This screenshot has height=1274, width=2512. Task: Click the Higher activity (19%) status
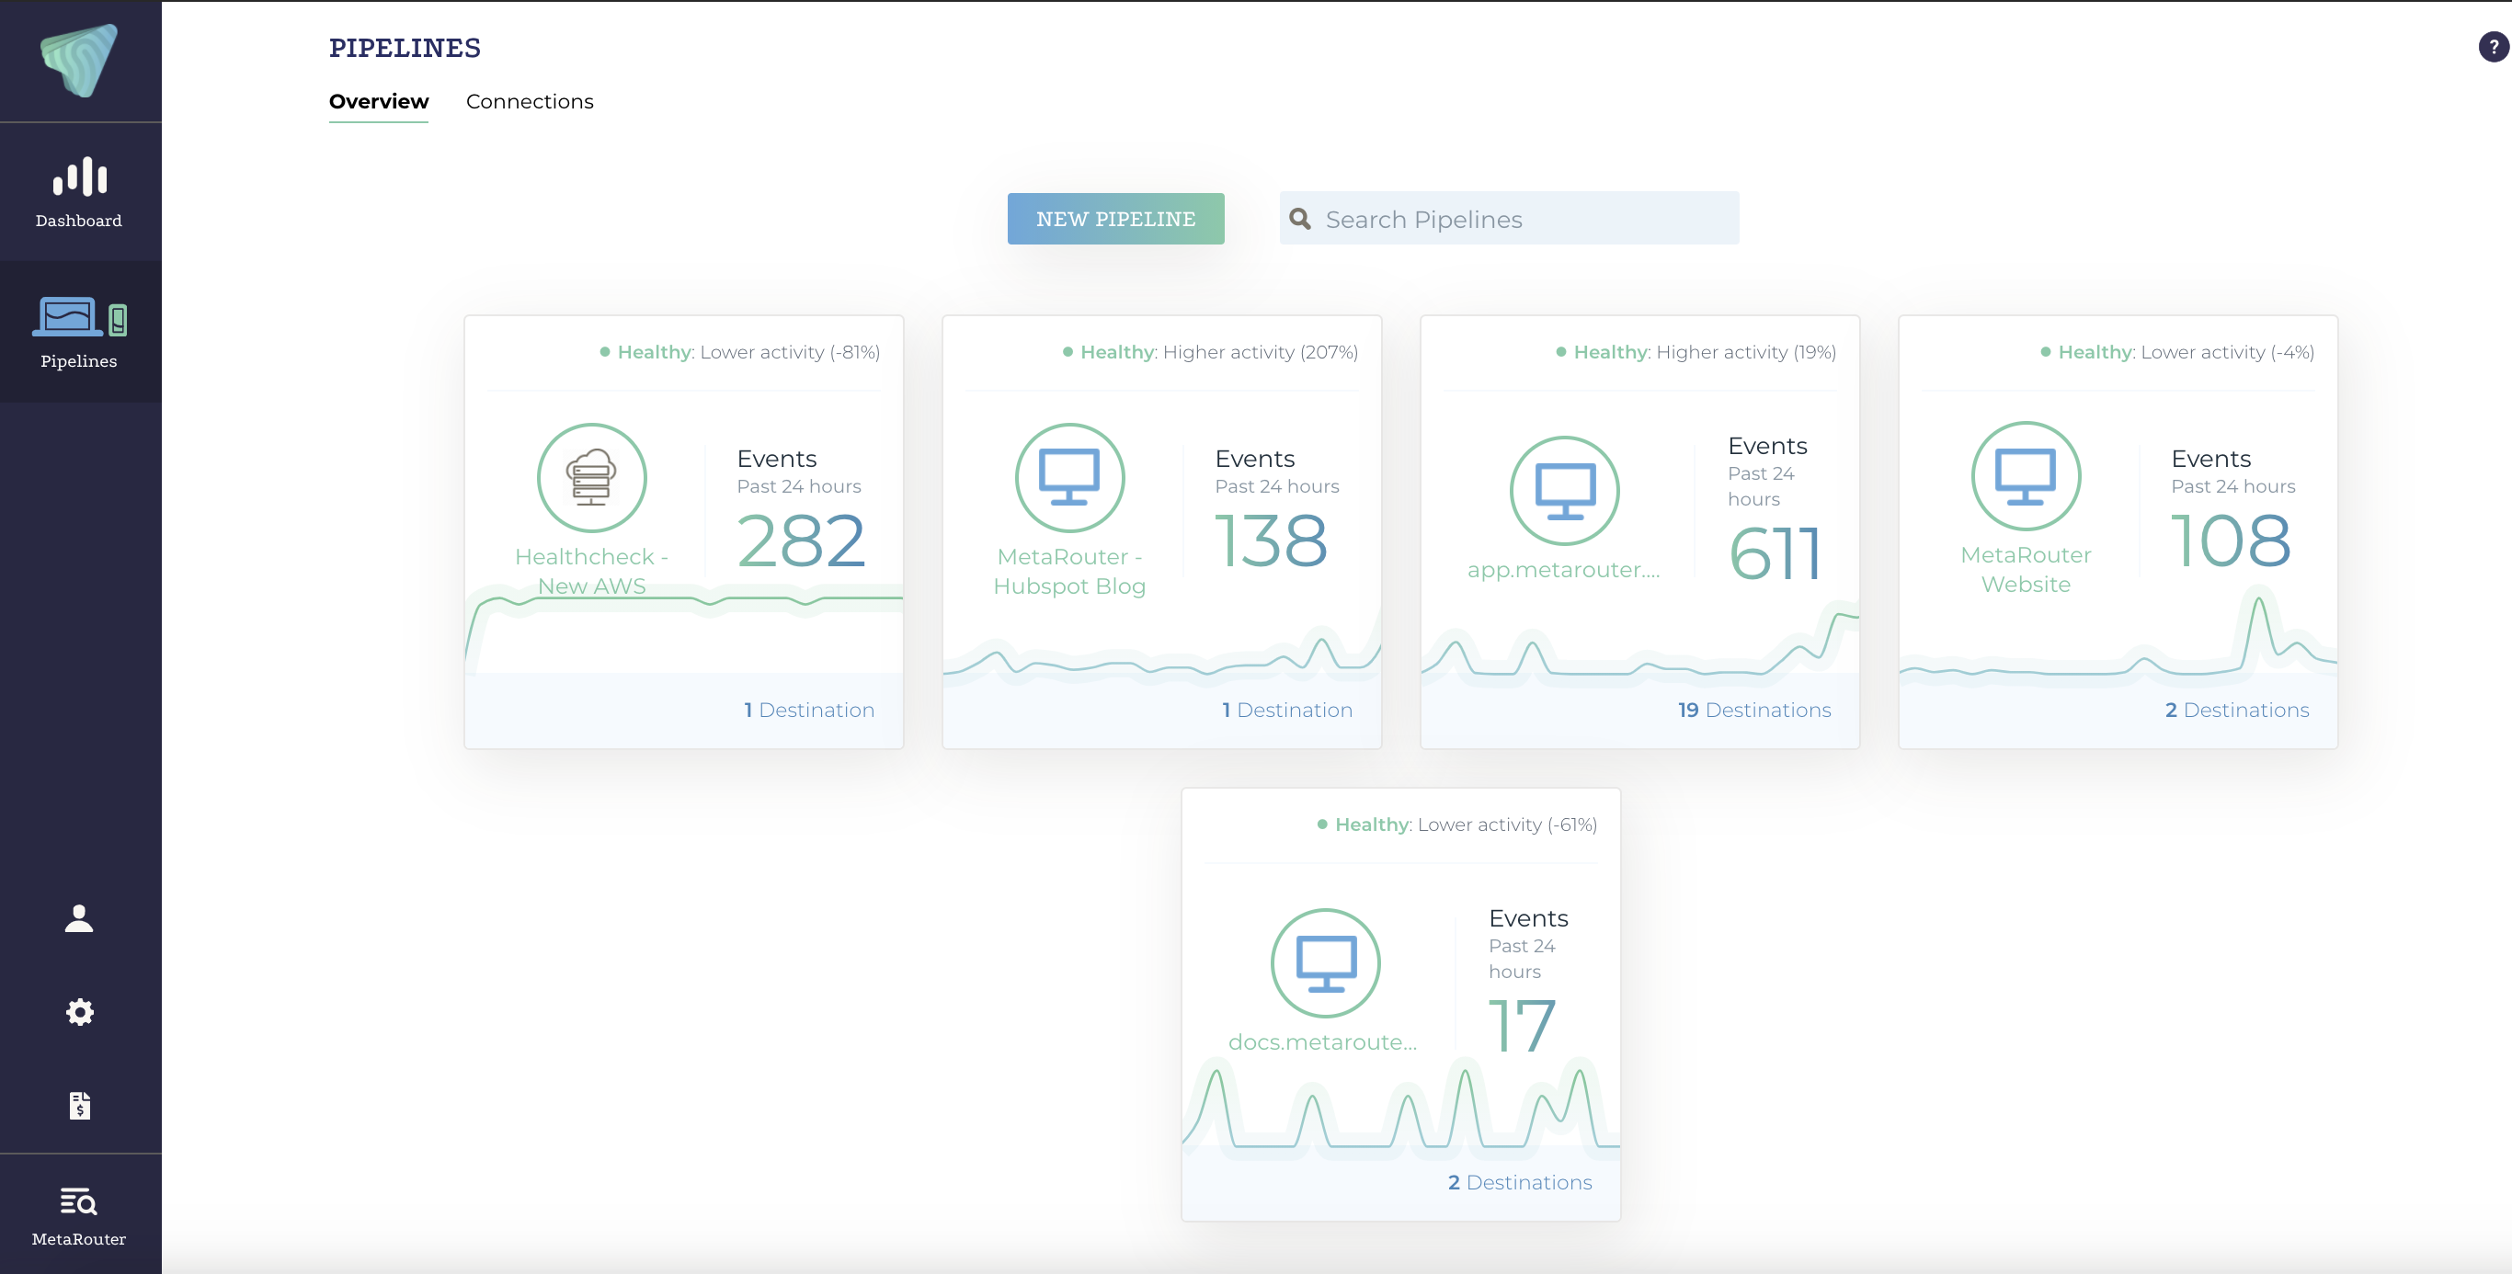1745,352
